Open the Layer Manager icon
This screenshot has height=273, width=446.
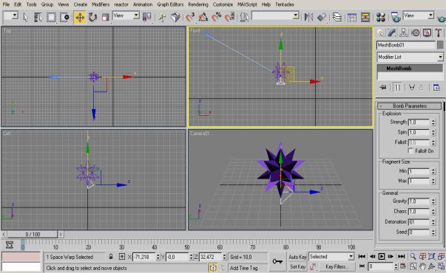click(x=337, y=17)
